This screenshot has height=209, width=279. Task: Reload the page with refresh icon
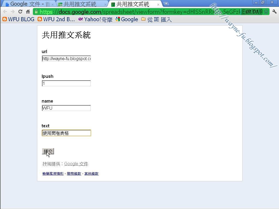(20, 11)
